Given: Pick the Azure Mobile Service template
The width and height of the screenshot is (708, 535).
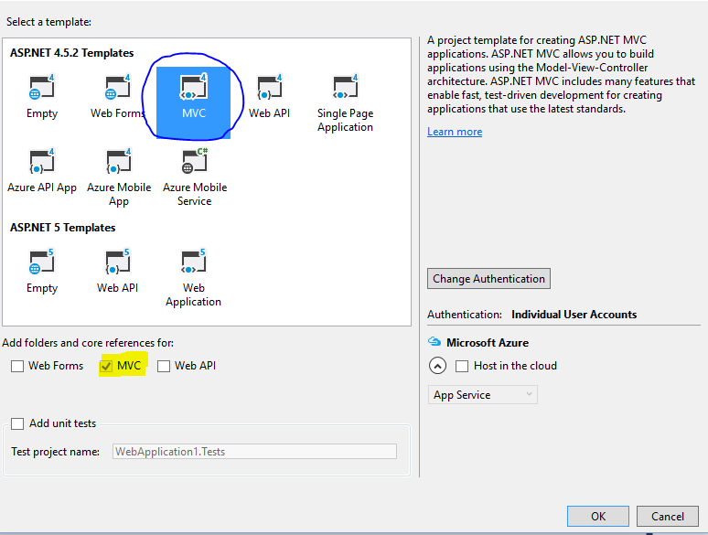Looking at the screenshot, I should [x=195, y=178].
